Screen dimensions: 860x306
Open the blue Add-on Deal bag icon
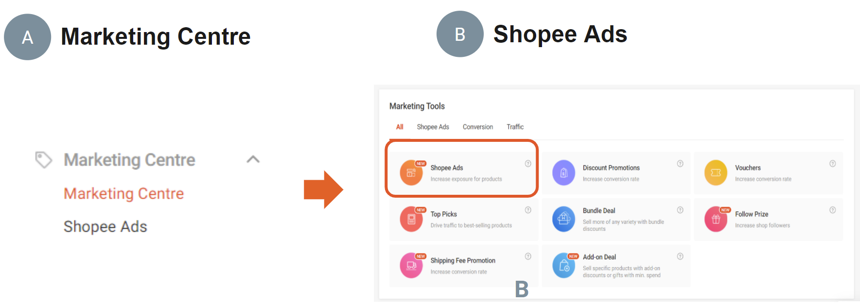pos(563,265)
